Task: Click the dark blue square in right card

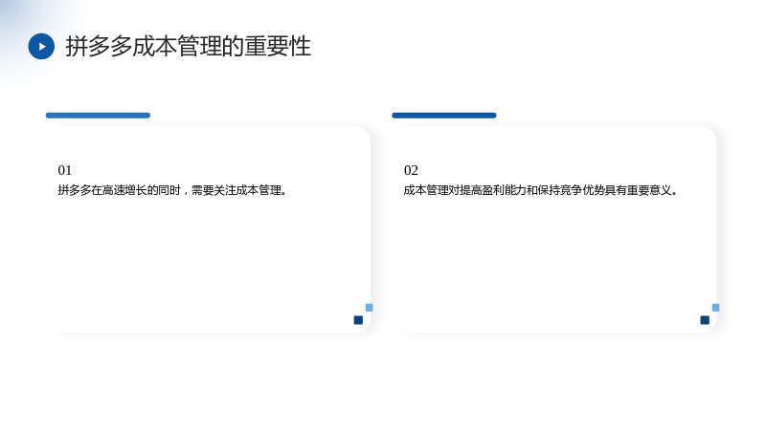Action: [705, 320]
